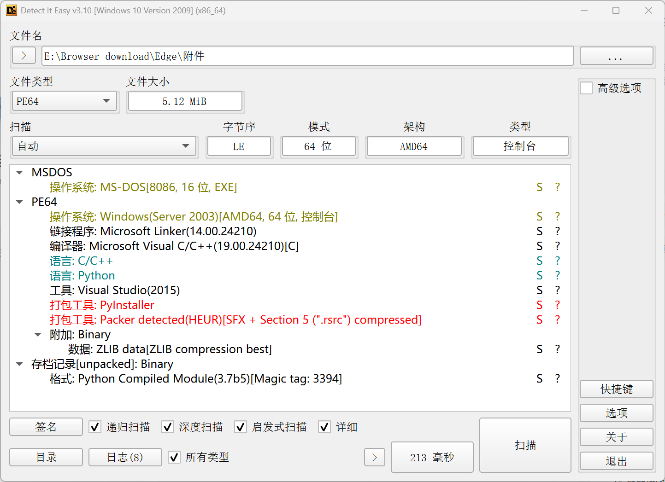Toggle the 所有类型 checkbox

pyautogui.click(x=174, y=457)
